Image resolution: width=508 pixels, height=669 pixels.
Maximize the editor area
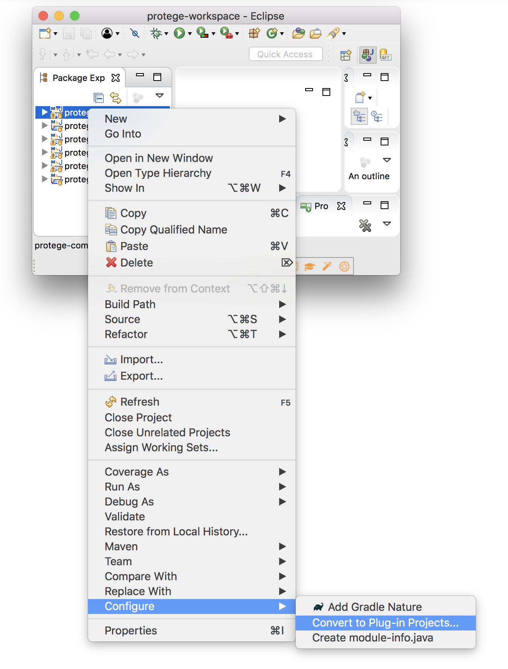(326, 92)
